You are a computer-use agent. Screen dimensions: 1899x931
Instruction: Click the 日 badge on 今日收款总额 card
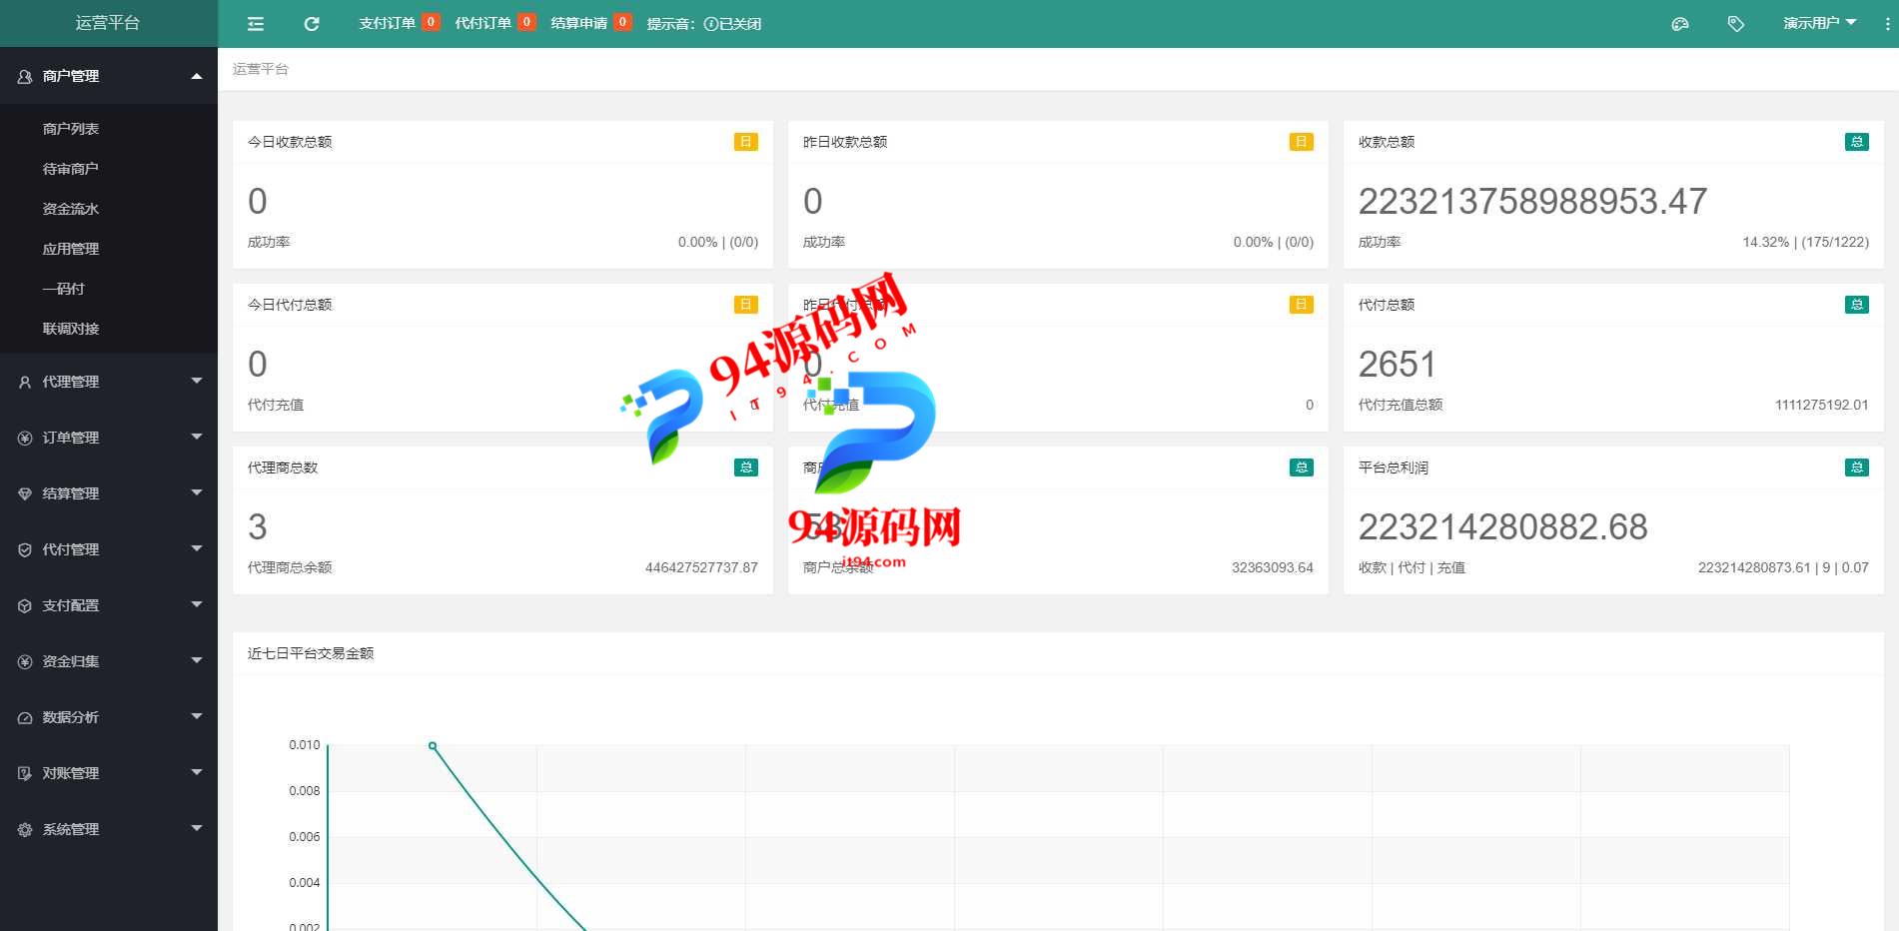click(x=746, y=142)
